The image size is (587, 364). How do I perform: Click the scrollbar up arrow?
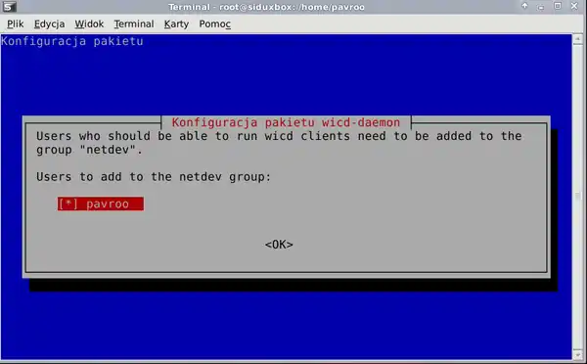click(577, 39)
